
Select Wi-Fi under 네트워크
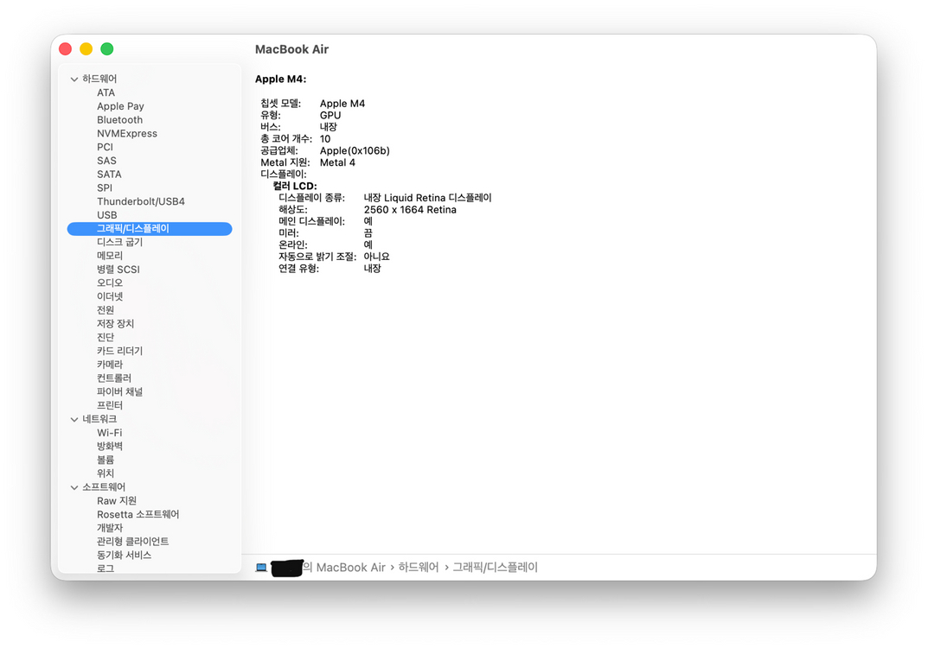110,434
